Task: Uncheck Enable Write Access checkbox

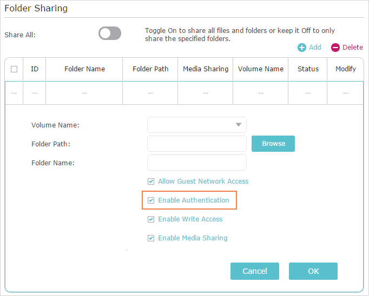Action: 151,219
